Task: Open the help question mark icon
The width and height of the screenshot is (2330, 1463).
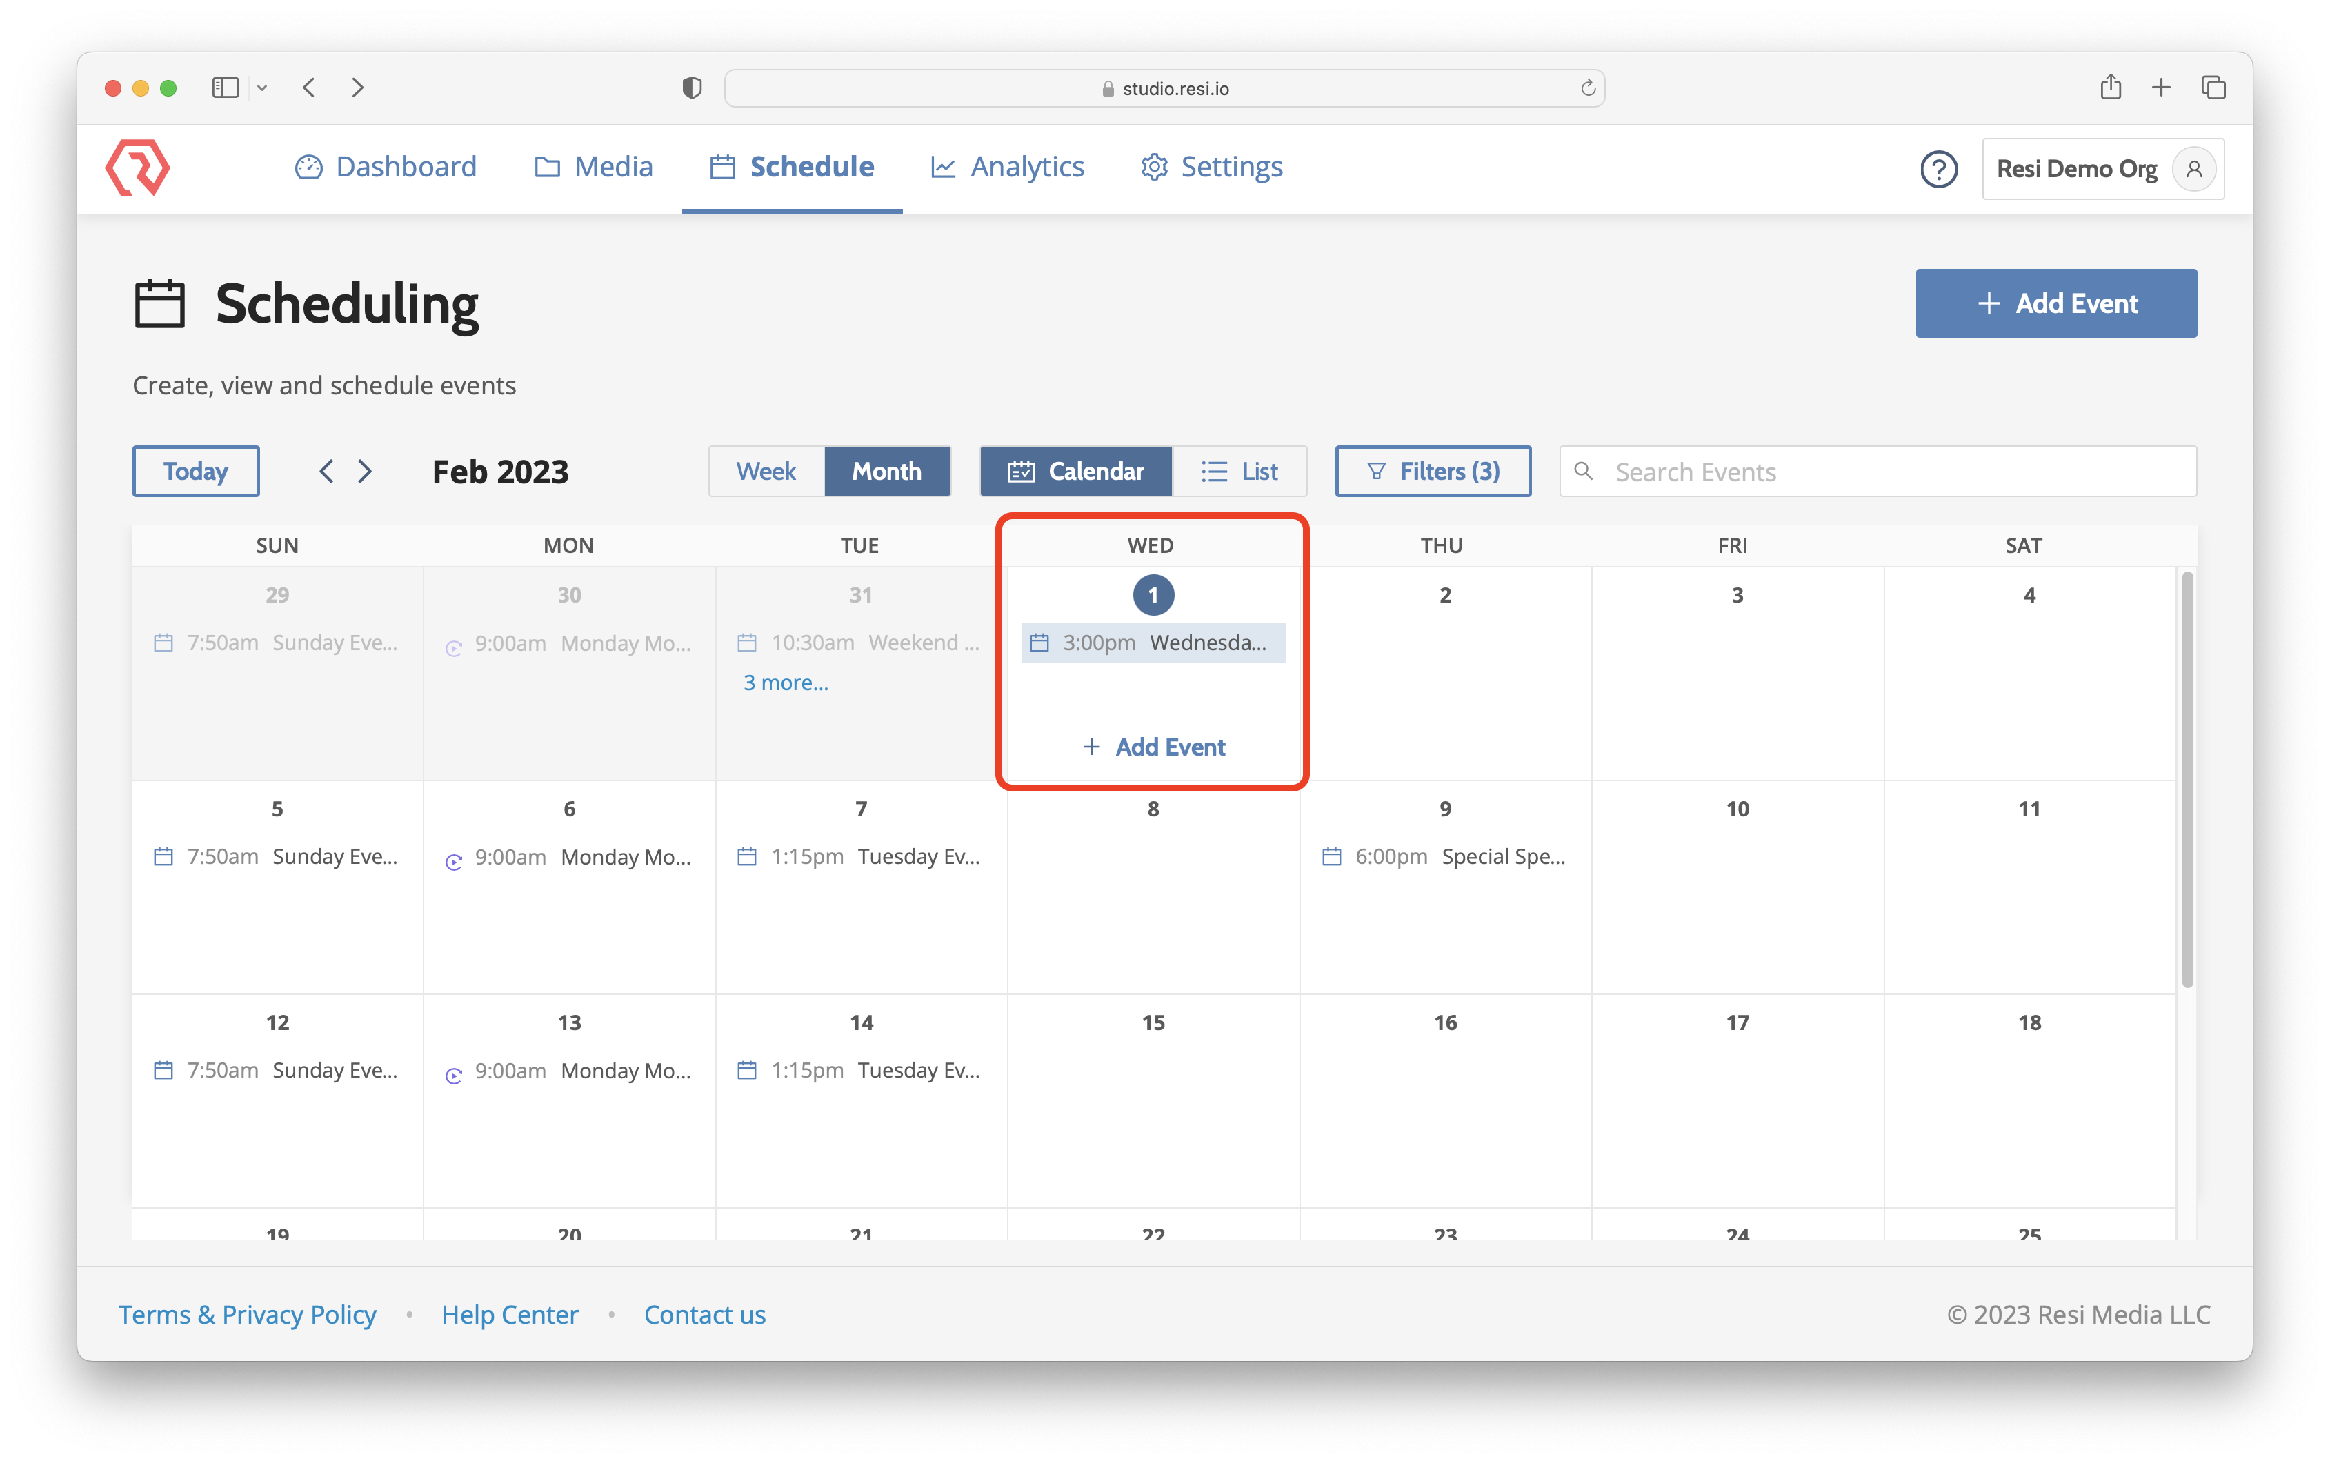Action: click(x=1938, y=169)
